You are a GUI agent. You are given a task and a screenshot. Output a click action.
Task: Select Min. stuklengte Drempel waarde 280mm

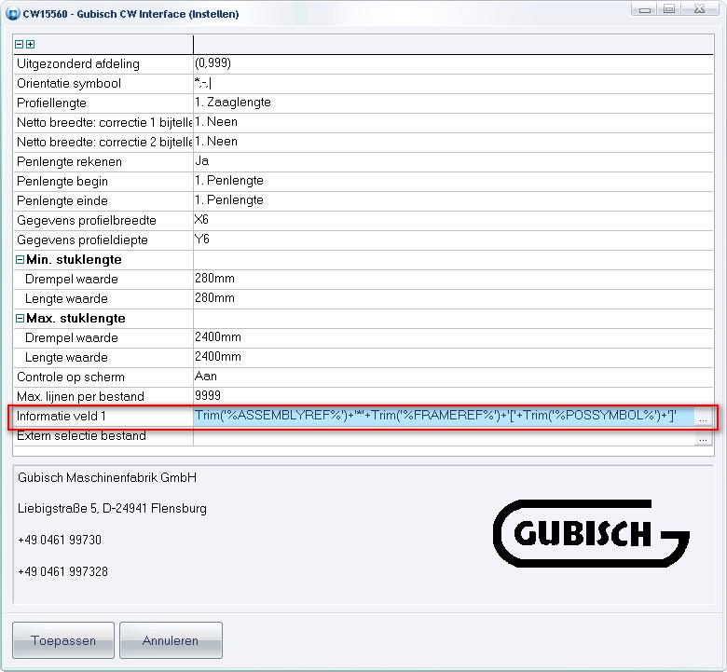453,280
